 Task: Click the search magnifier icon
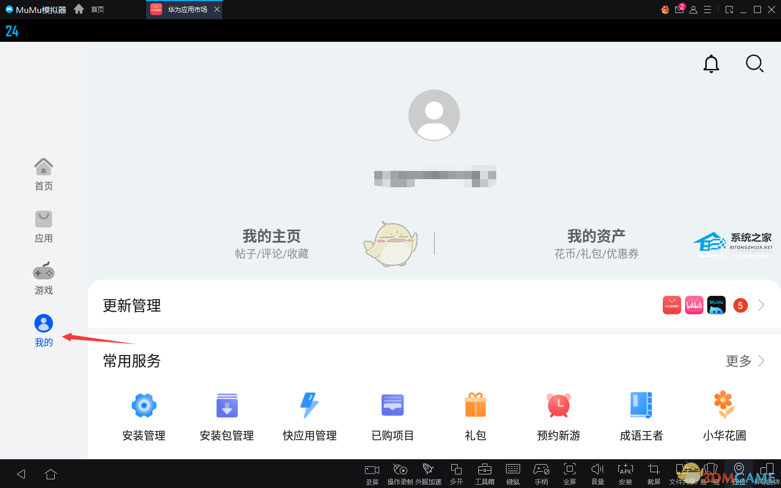pos(754,64)
